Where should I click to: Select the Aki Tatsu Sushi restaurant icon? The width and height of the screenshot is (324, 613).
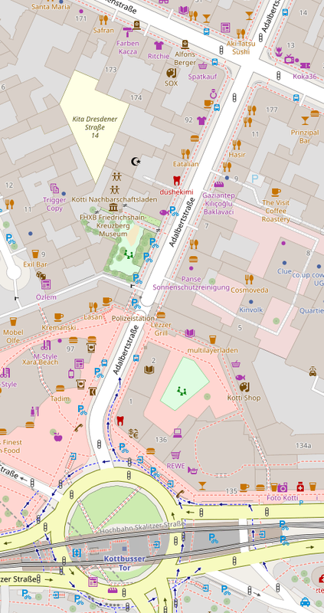[241, 33]
